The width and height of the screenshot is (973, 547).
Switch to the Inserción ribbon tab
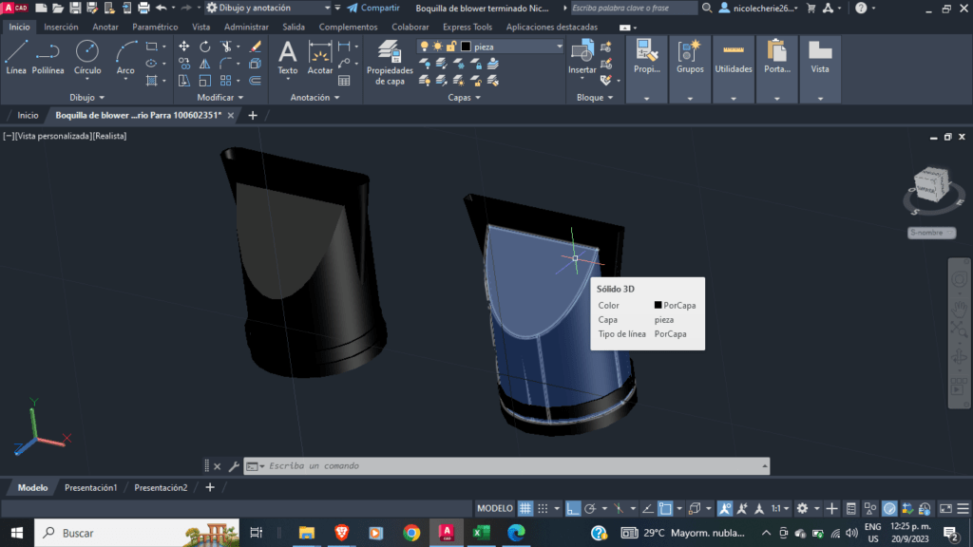click(61, 28)
